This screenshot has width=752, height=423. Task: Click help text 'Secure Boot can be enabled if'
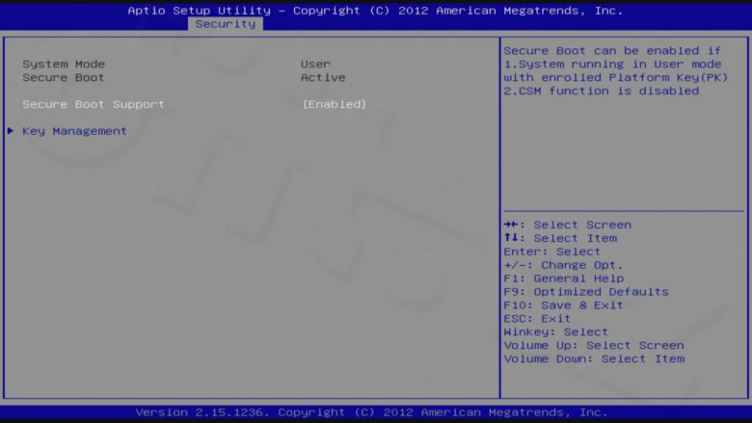(612, 51)
